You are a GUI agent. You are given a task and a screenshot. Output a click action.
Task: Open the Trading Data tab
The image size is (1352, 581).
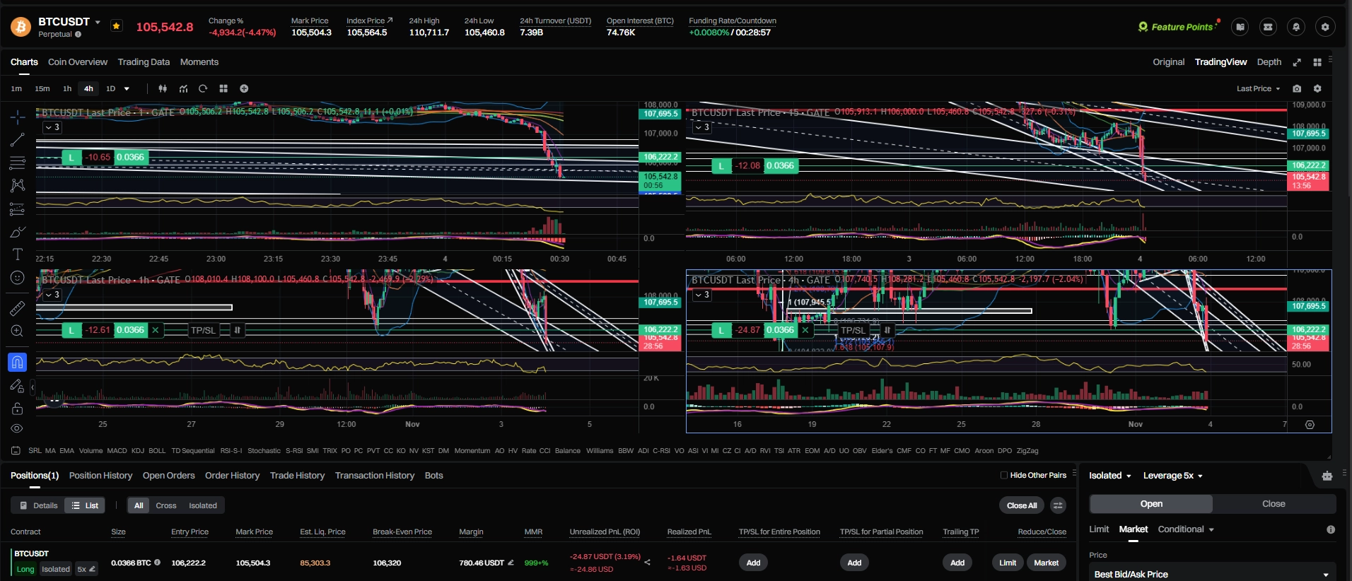tap(144, 62)
